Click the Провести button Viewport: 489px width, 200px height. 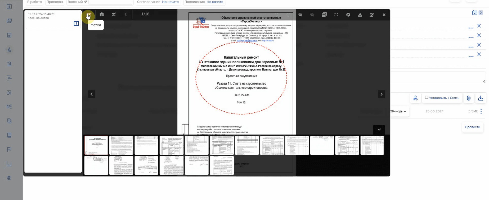click(473, 127)
